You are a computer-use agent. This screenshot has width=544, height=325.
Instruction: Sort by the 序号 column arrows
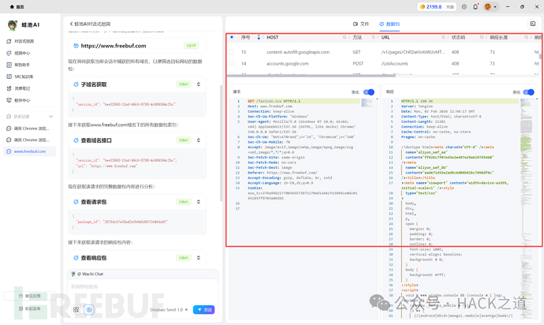pyautogui.click(x=259, y=37)
